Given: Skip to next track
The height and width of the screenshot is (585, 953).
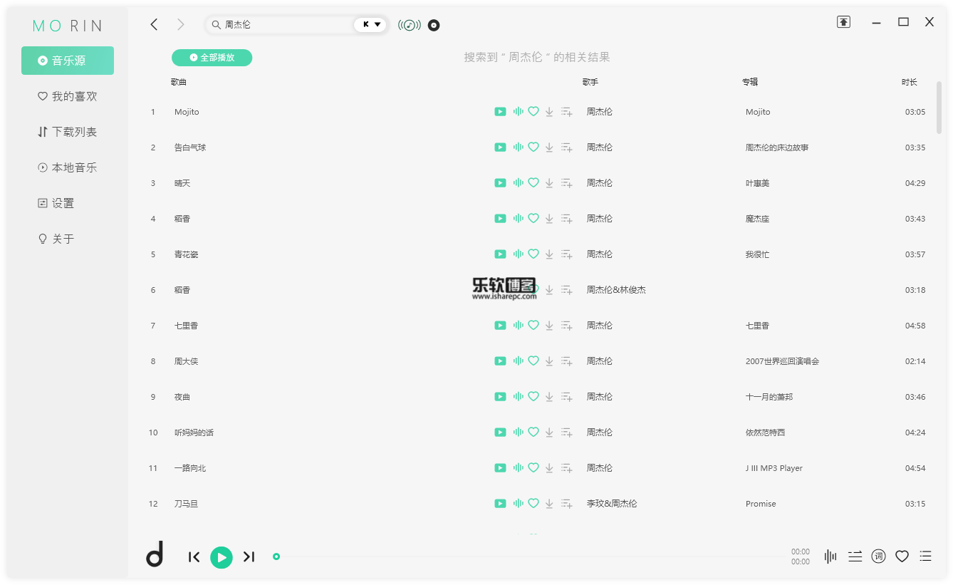Looking at the screenshot, I should [x=249, y=557].
